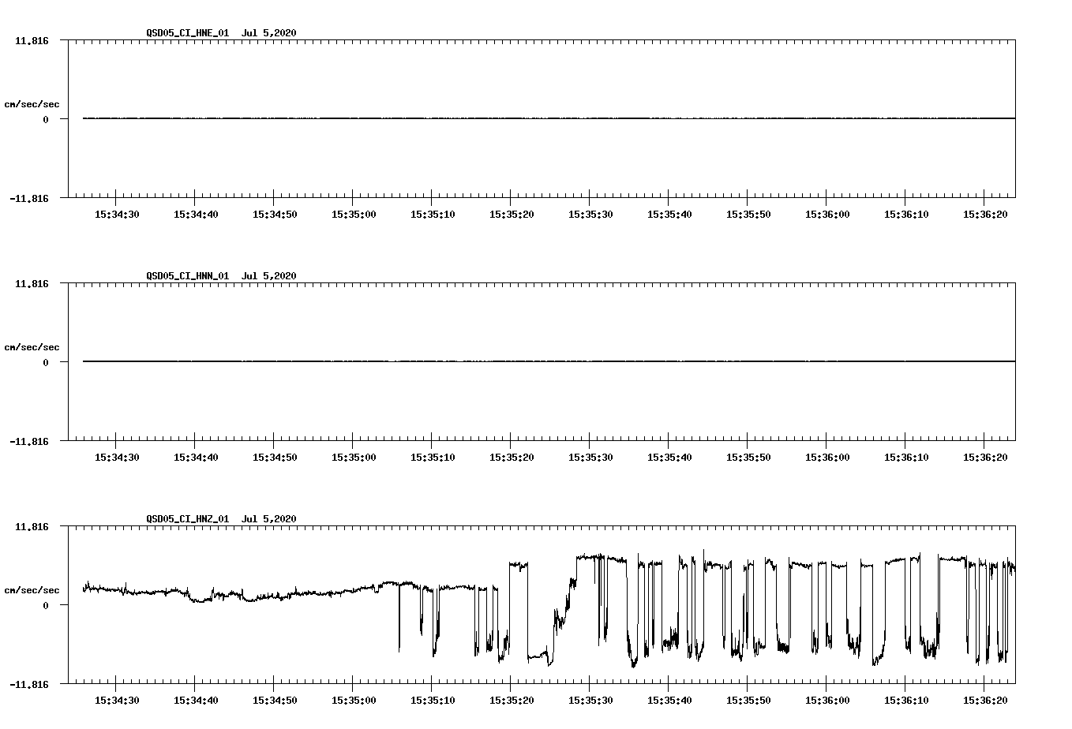Click the flat HNN waveform trace line

(549, 361)
